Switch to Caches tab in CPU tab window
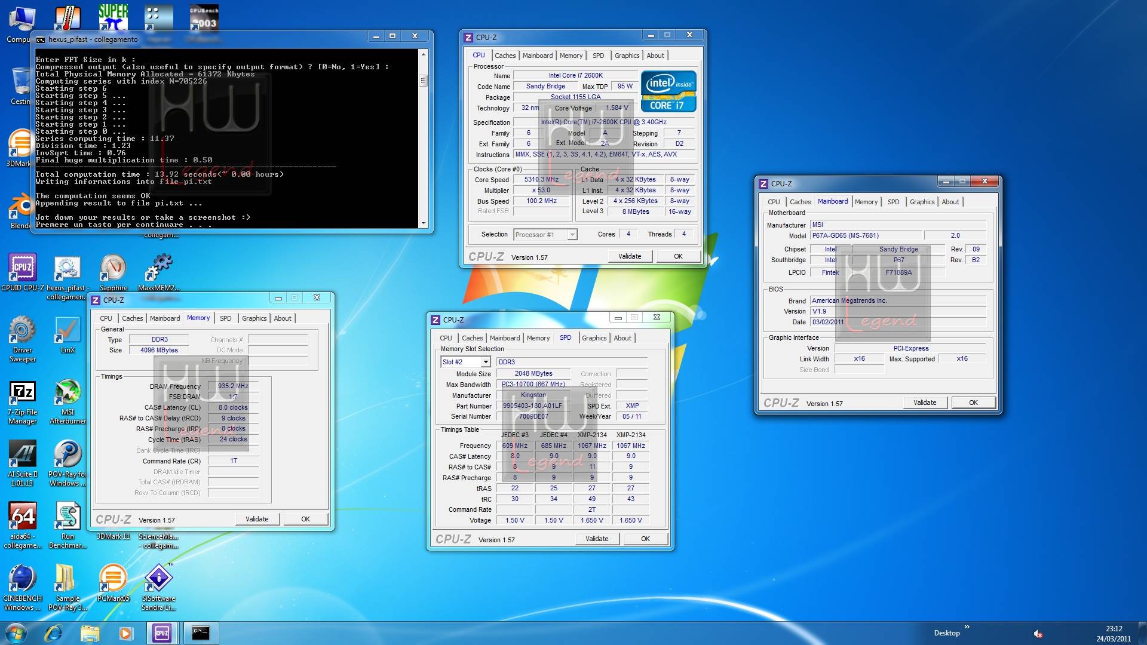 (x=505, y=56)
